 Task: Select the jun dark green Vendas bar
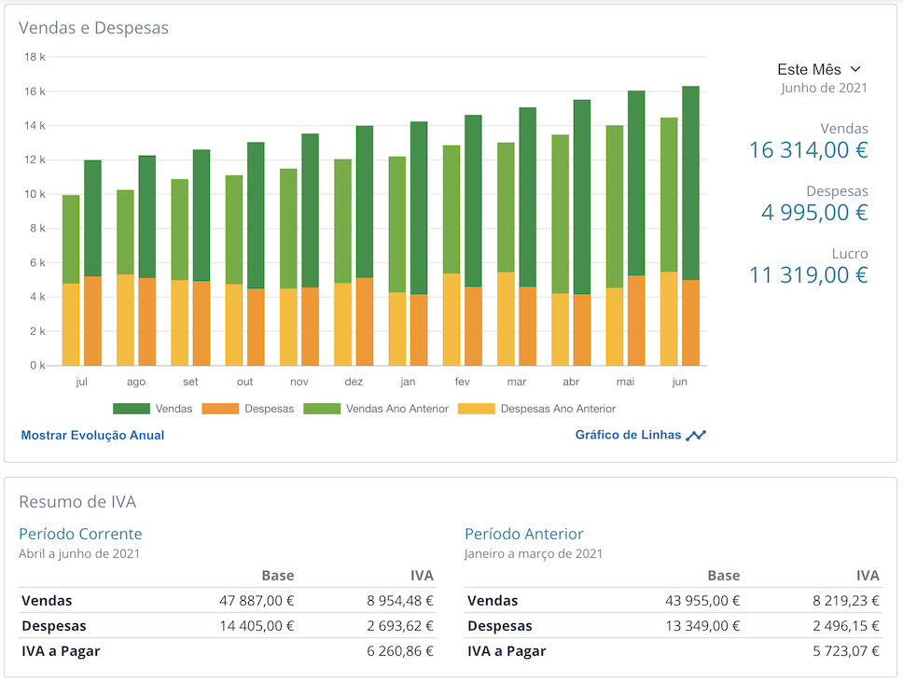pyautogui.click(x=690, y=183)
